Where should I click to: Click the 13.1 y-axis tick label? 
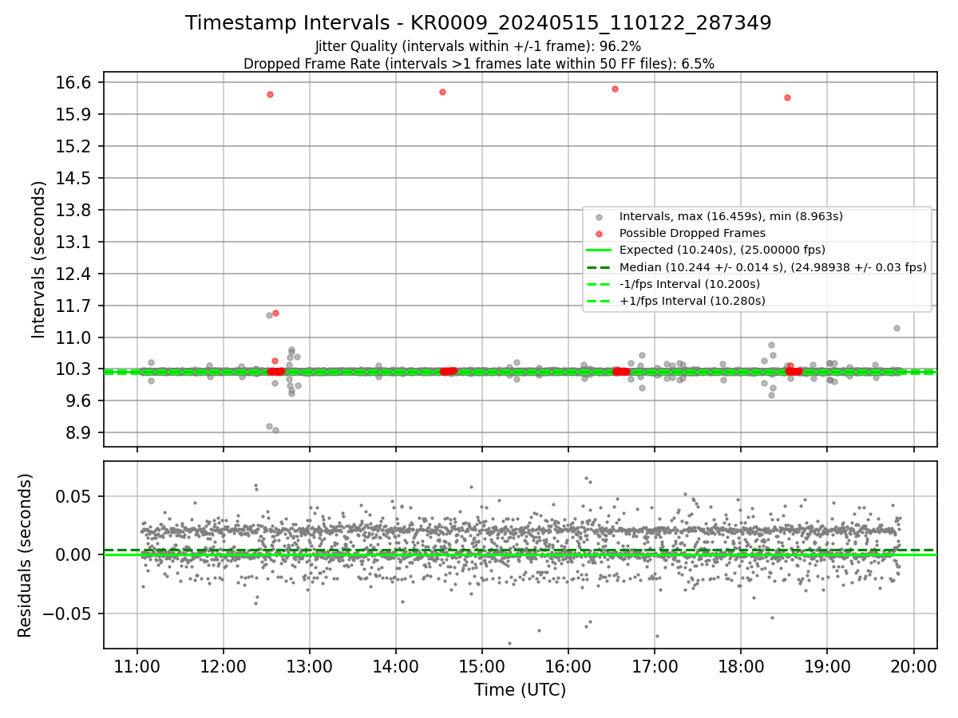pos(75,242)
